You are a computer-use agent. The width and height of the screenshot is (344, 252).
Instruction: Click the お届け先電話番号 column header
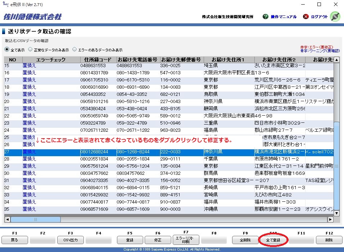tap(137, 60)
